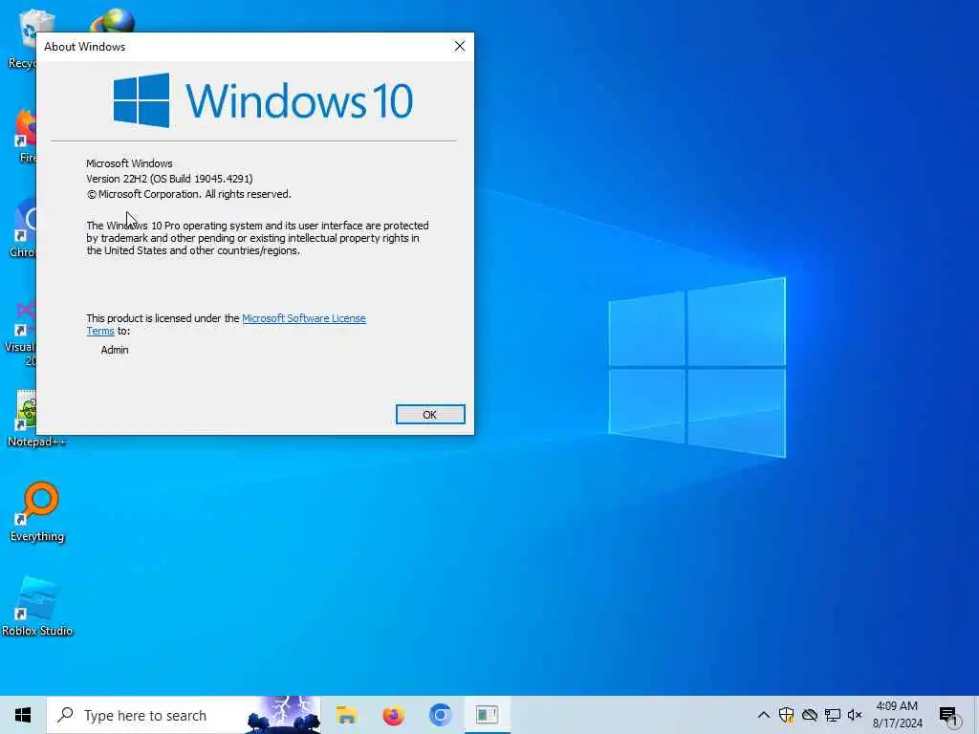Image resolution: width=979 pixels, height=734 pixels.
Task: Click the OneDrive cloud tray icon
Action: [x=809, y=715]
